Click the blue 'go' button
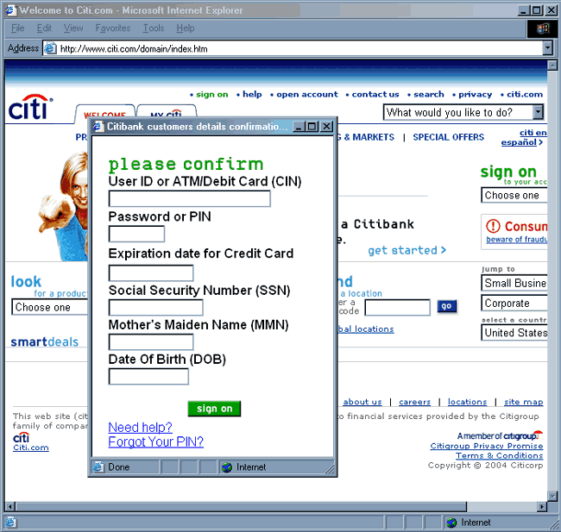The width and height of the screenshot is (561, 532). click(x=446, y=306)
